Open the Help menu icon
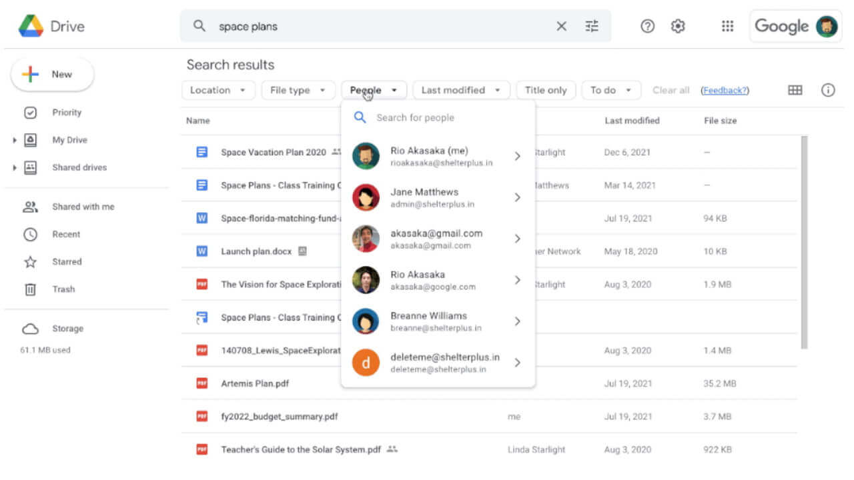Viewport: 854px width, 480px height. point(647,25)
